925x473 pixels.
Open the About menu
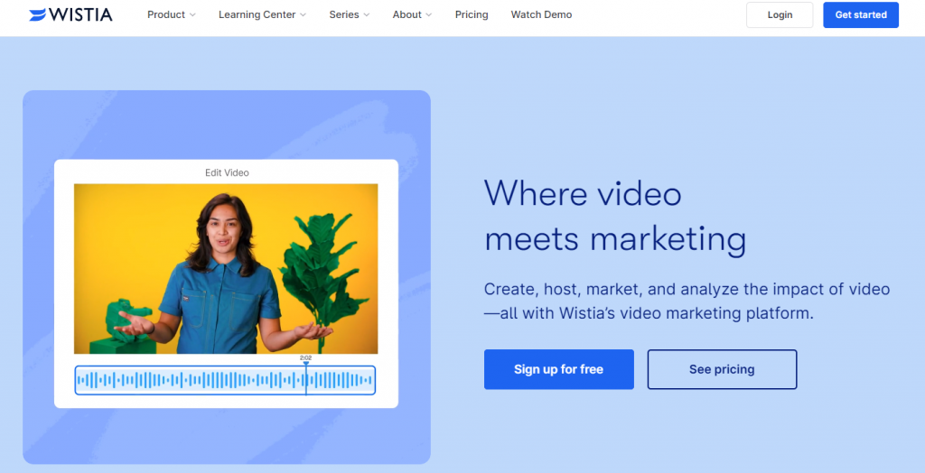pos(406,14)
